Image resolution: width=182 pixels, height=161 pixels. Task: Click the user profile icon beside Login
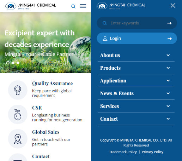tap(105, 39)
